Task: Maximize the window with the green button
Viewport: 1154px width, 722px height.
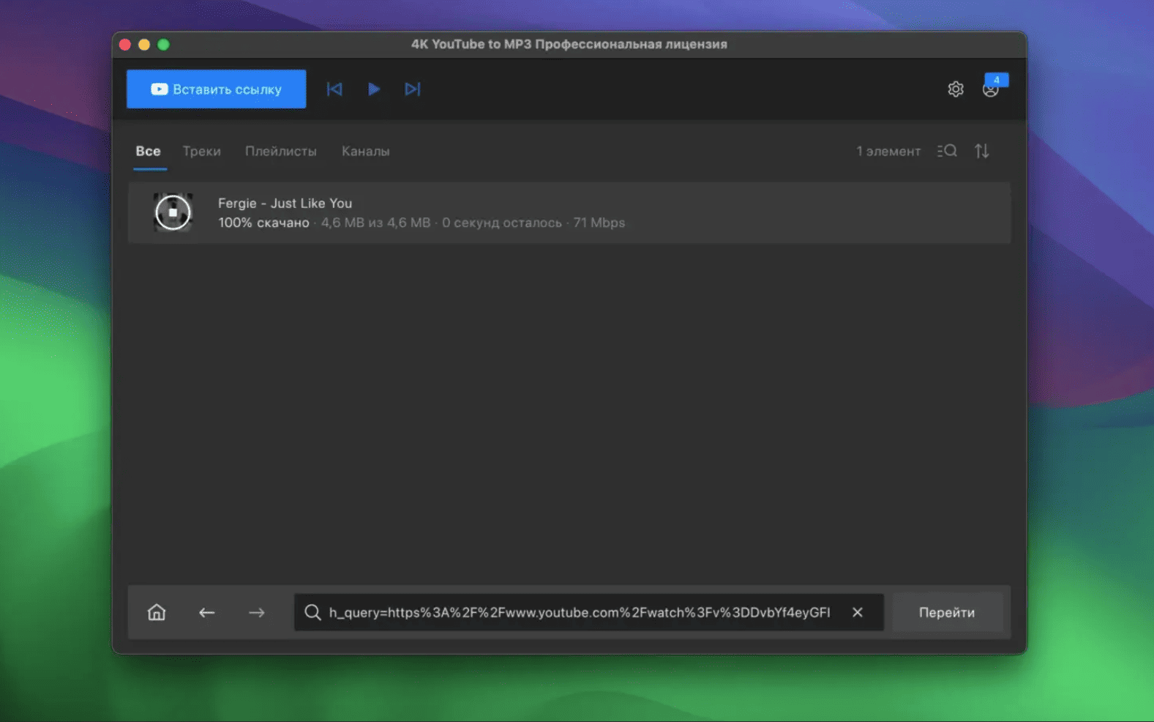Action: tap(163, 45)
